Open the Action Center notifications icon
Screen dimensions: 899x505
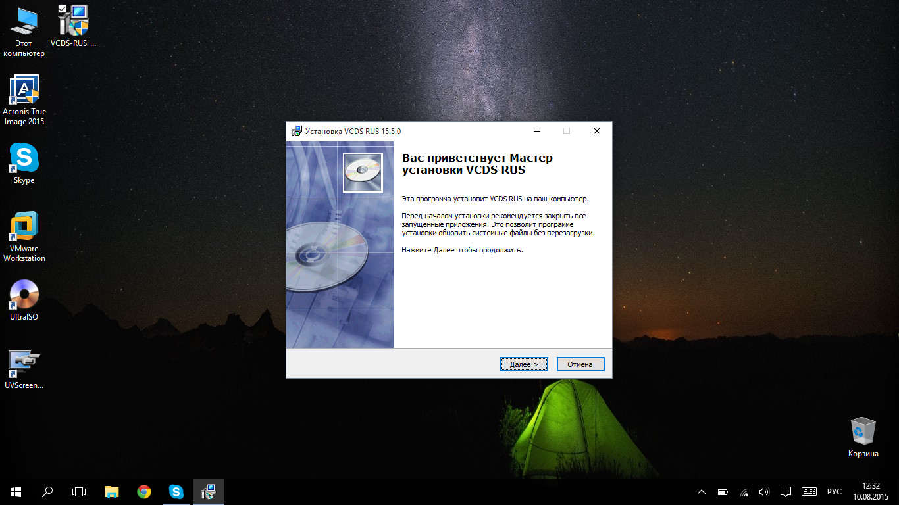pos(785,491)
